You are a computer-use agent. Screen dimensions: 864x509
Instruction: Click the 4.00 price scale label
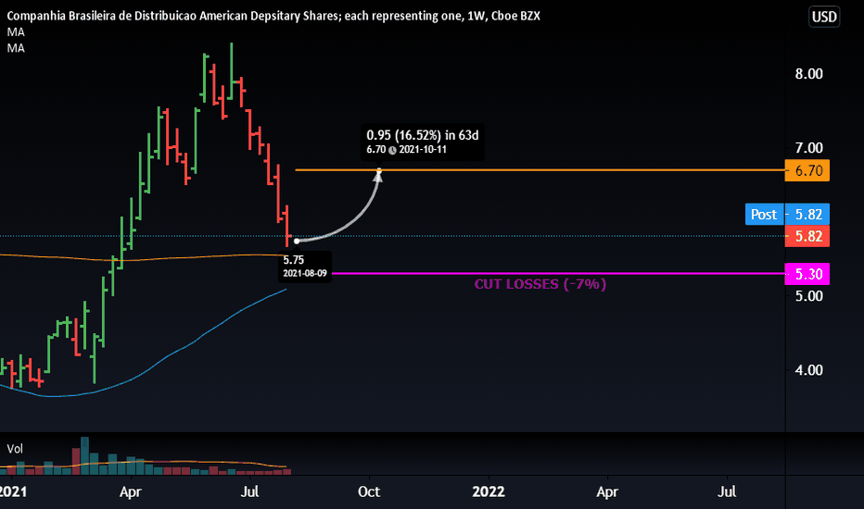point(808,370)
